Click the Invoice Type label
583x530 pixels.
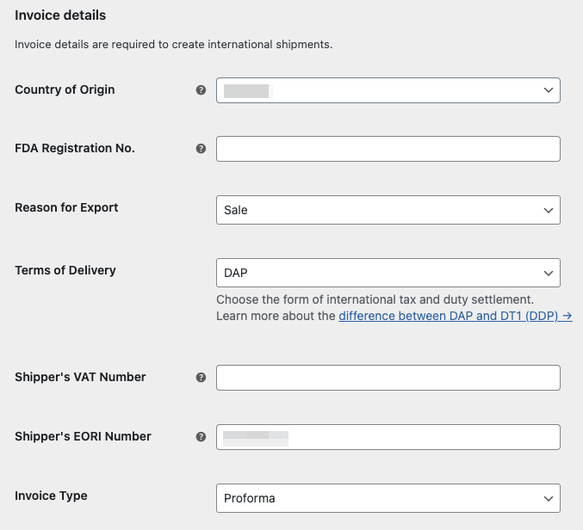tap(51, 496)
